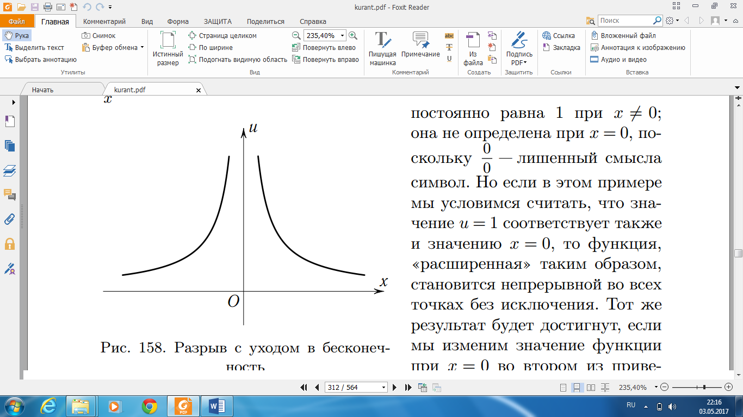Select the Рука hand tool
743x417 pixels.
(x=16, y=35)
